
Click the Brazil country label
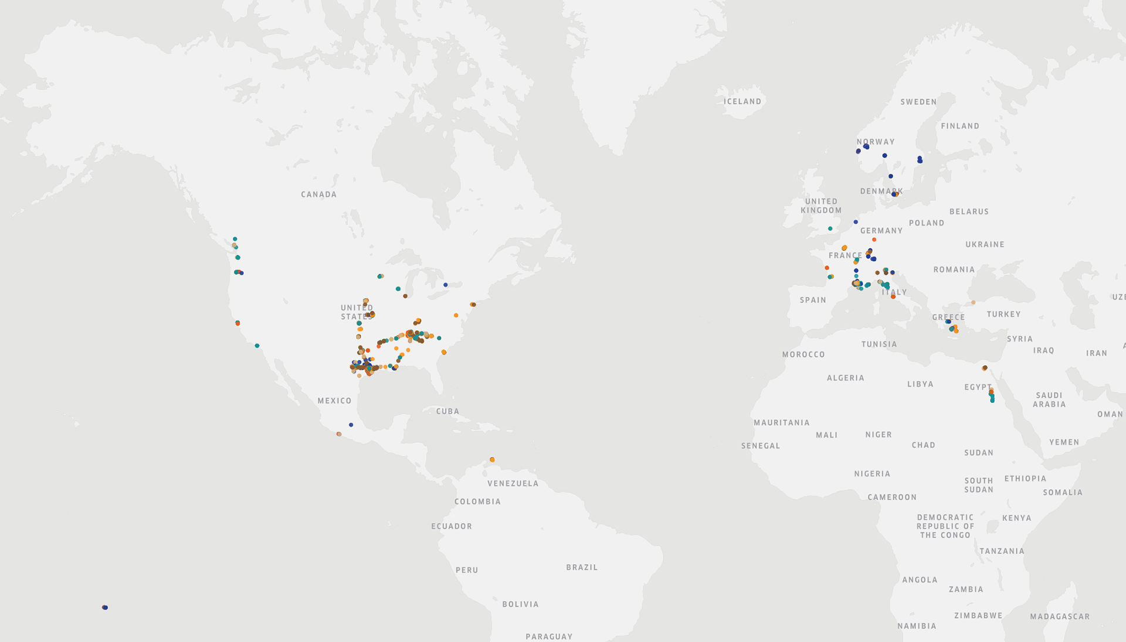click(x=582, y=567)
